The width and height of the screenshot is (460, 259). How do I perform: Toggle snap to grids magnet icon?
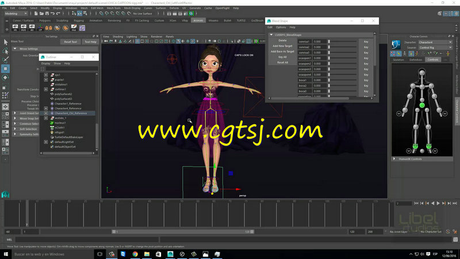101,13
